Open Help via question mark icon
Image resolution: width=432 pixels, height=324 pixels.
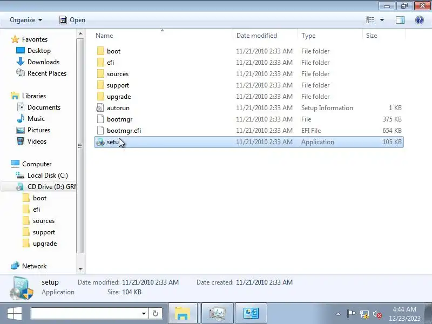tap(419, 20)
